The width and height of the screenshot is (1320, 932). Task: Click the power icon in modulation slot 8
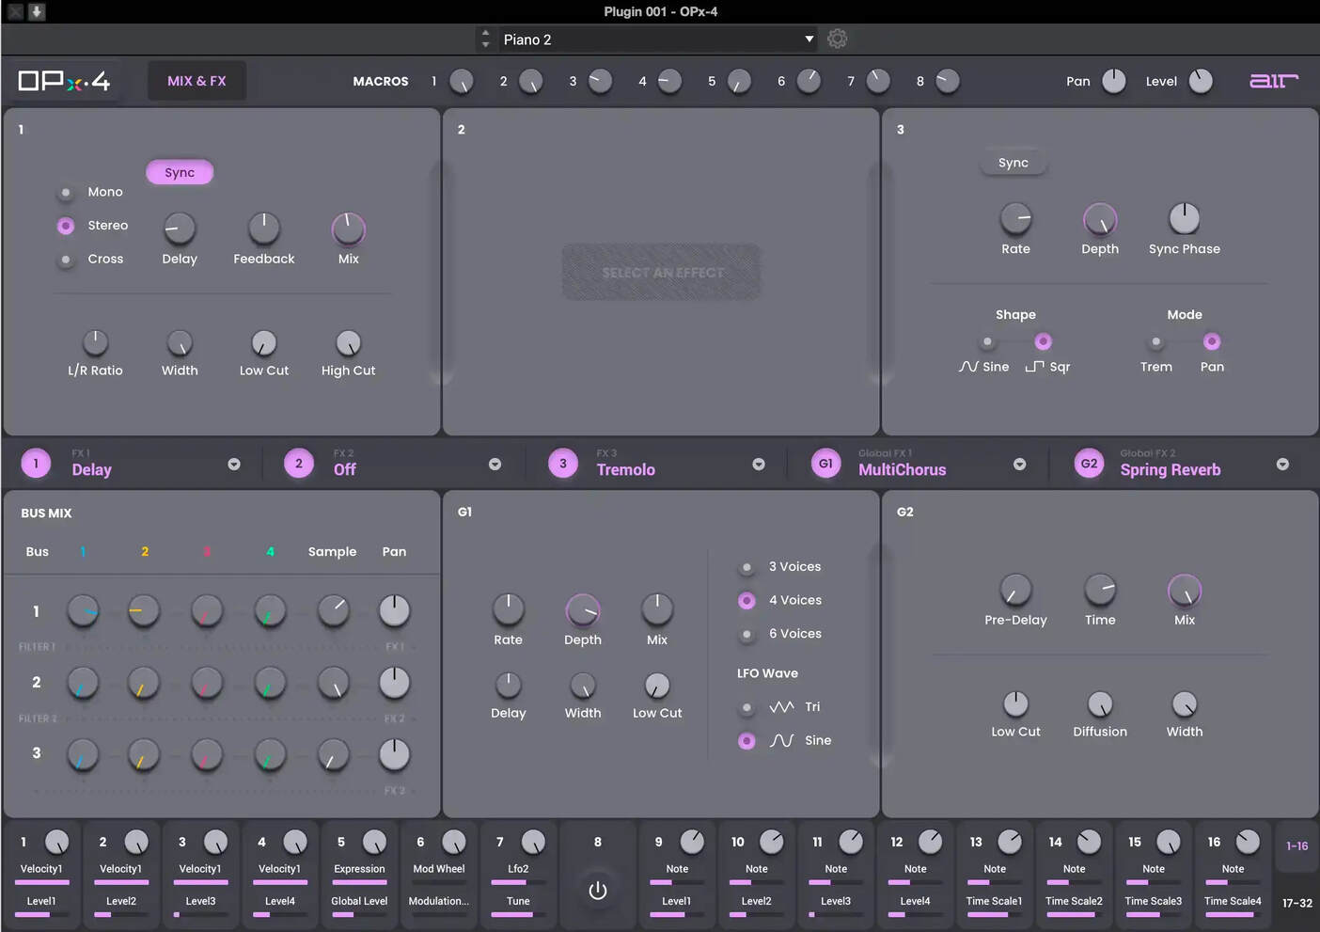coord(598,889)
